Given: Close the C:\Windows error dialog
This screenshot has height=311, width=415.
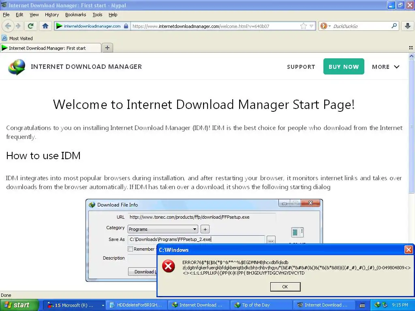Looking at the screenshot, I should coord(409,249).
